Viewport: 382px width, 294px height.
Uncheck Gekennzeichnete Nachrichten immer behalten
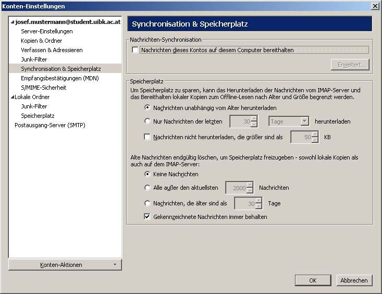coord(148,216)
